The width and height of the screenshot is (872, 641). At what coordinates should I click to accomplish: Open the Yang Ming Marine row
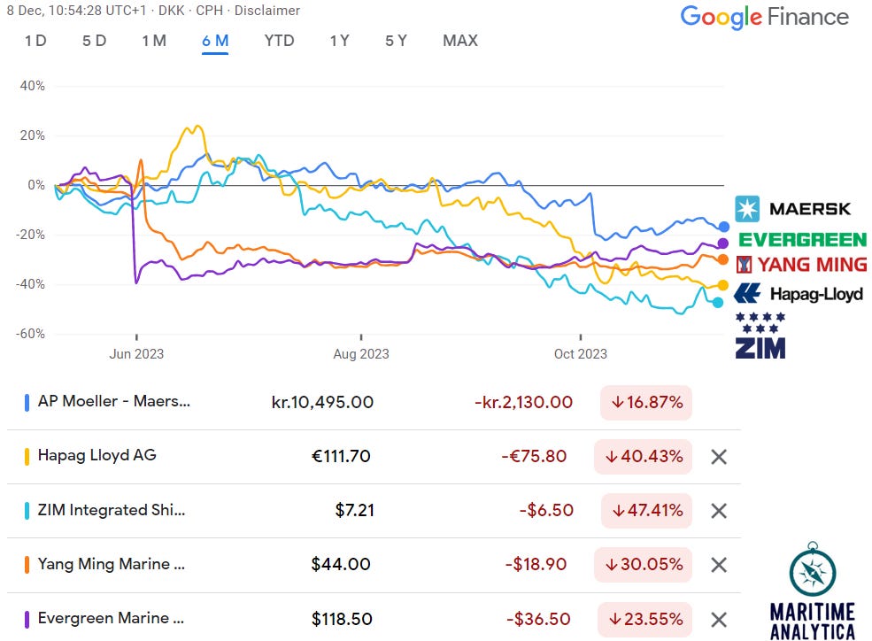(x=374, y=565)
